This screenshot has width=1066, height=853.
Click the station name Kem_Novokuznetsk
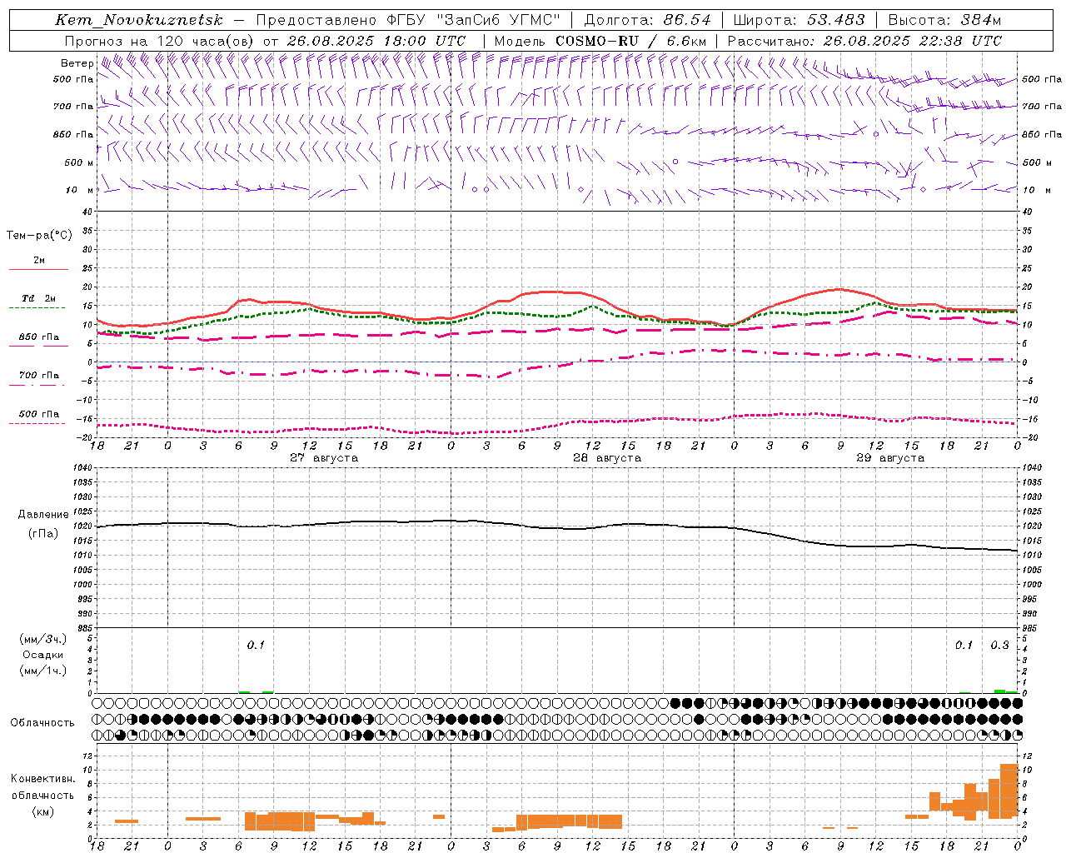pyautogui.click(x=139, y=20)
